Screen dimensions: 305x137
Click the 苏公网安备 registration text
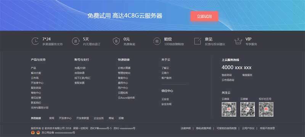tap(58, 133)
